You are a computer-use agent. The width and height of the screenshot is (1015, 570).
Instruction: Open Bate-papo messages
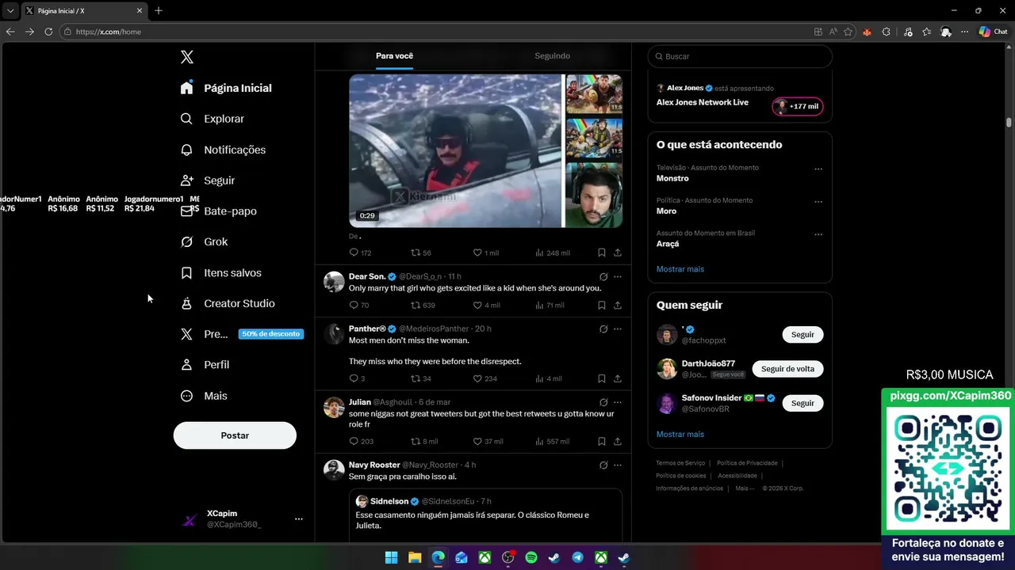[218, 211]
